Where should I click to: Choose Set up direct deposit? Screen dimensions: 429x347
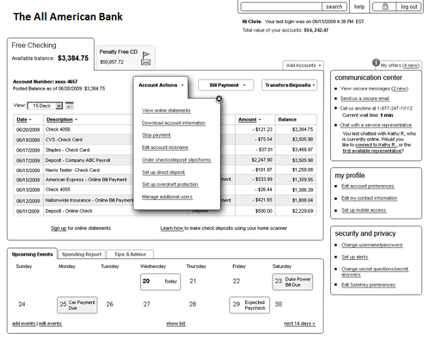click(x=163, y=172)
